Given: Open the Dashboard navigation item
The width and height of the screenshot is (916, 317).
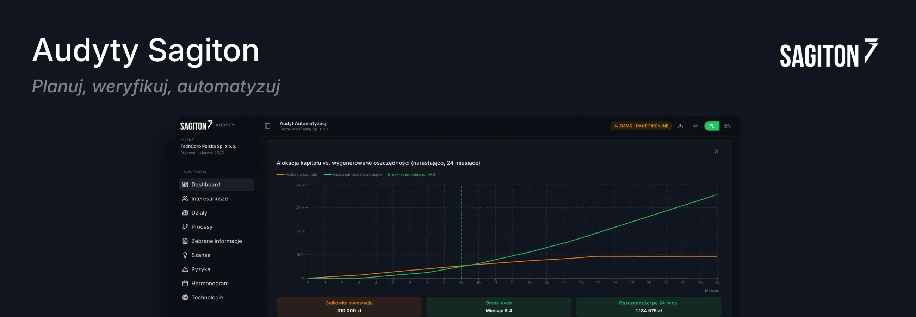Looking at the screenshot, I should coord(216,185).
